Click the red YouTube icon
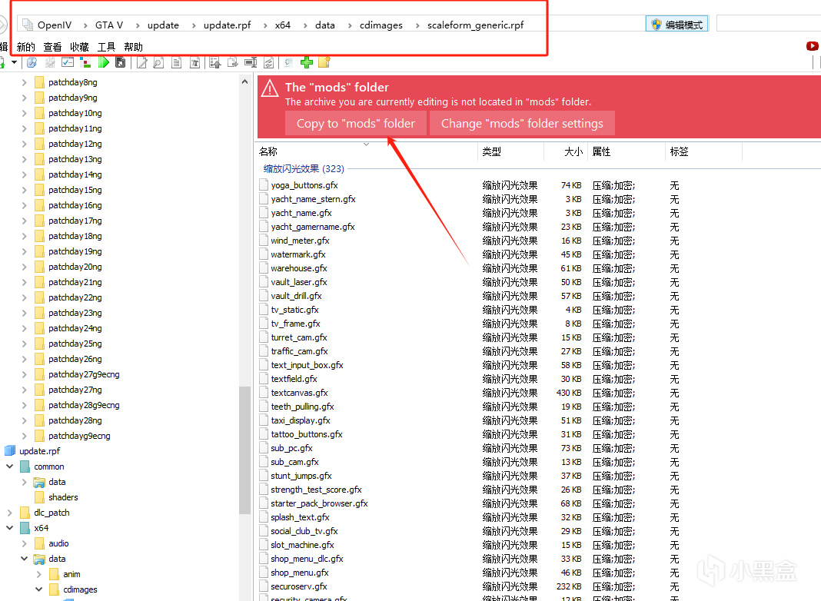The height and width of the screenshot is (601, 821). point(812,46)
